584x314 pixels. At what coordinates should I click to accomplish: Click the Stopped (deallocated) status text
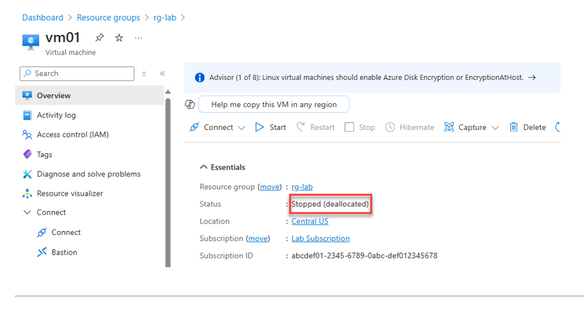click(x=330, y=204)
